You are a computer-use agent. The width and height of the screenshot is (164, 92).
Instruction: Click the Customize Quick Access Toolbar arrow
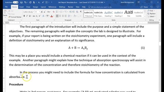[x=52, y=2]
